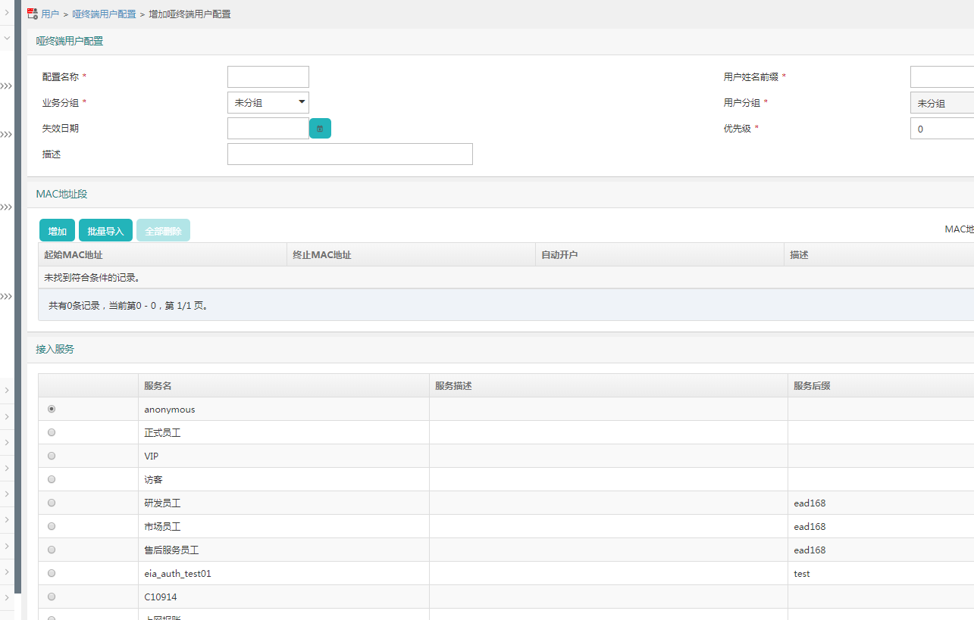
Task: Click the 批量导入 button
Action: 106,231
